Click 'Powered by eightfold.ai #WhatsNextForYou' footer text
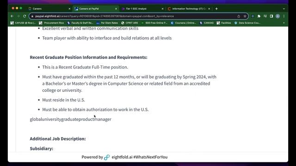296x166 pixels. (124, 157)
